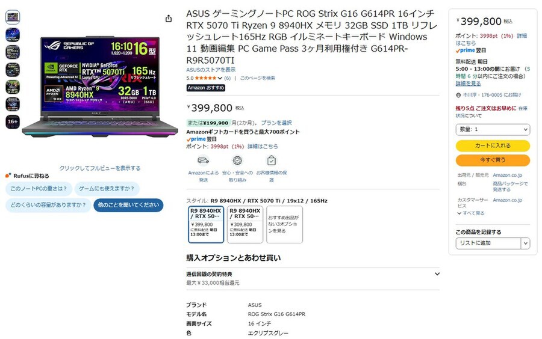The width and height of the screenshot is (542, 339).
Task: Open the ASUSのストアを表示 link
Action: pos(211,70)
